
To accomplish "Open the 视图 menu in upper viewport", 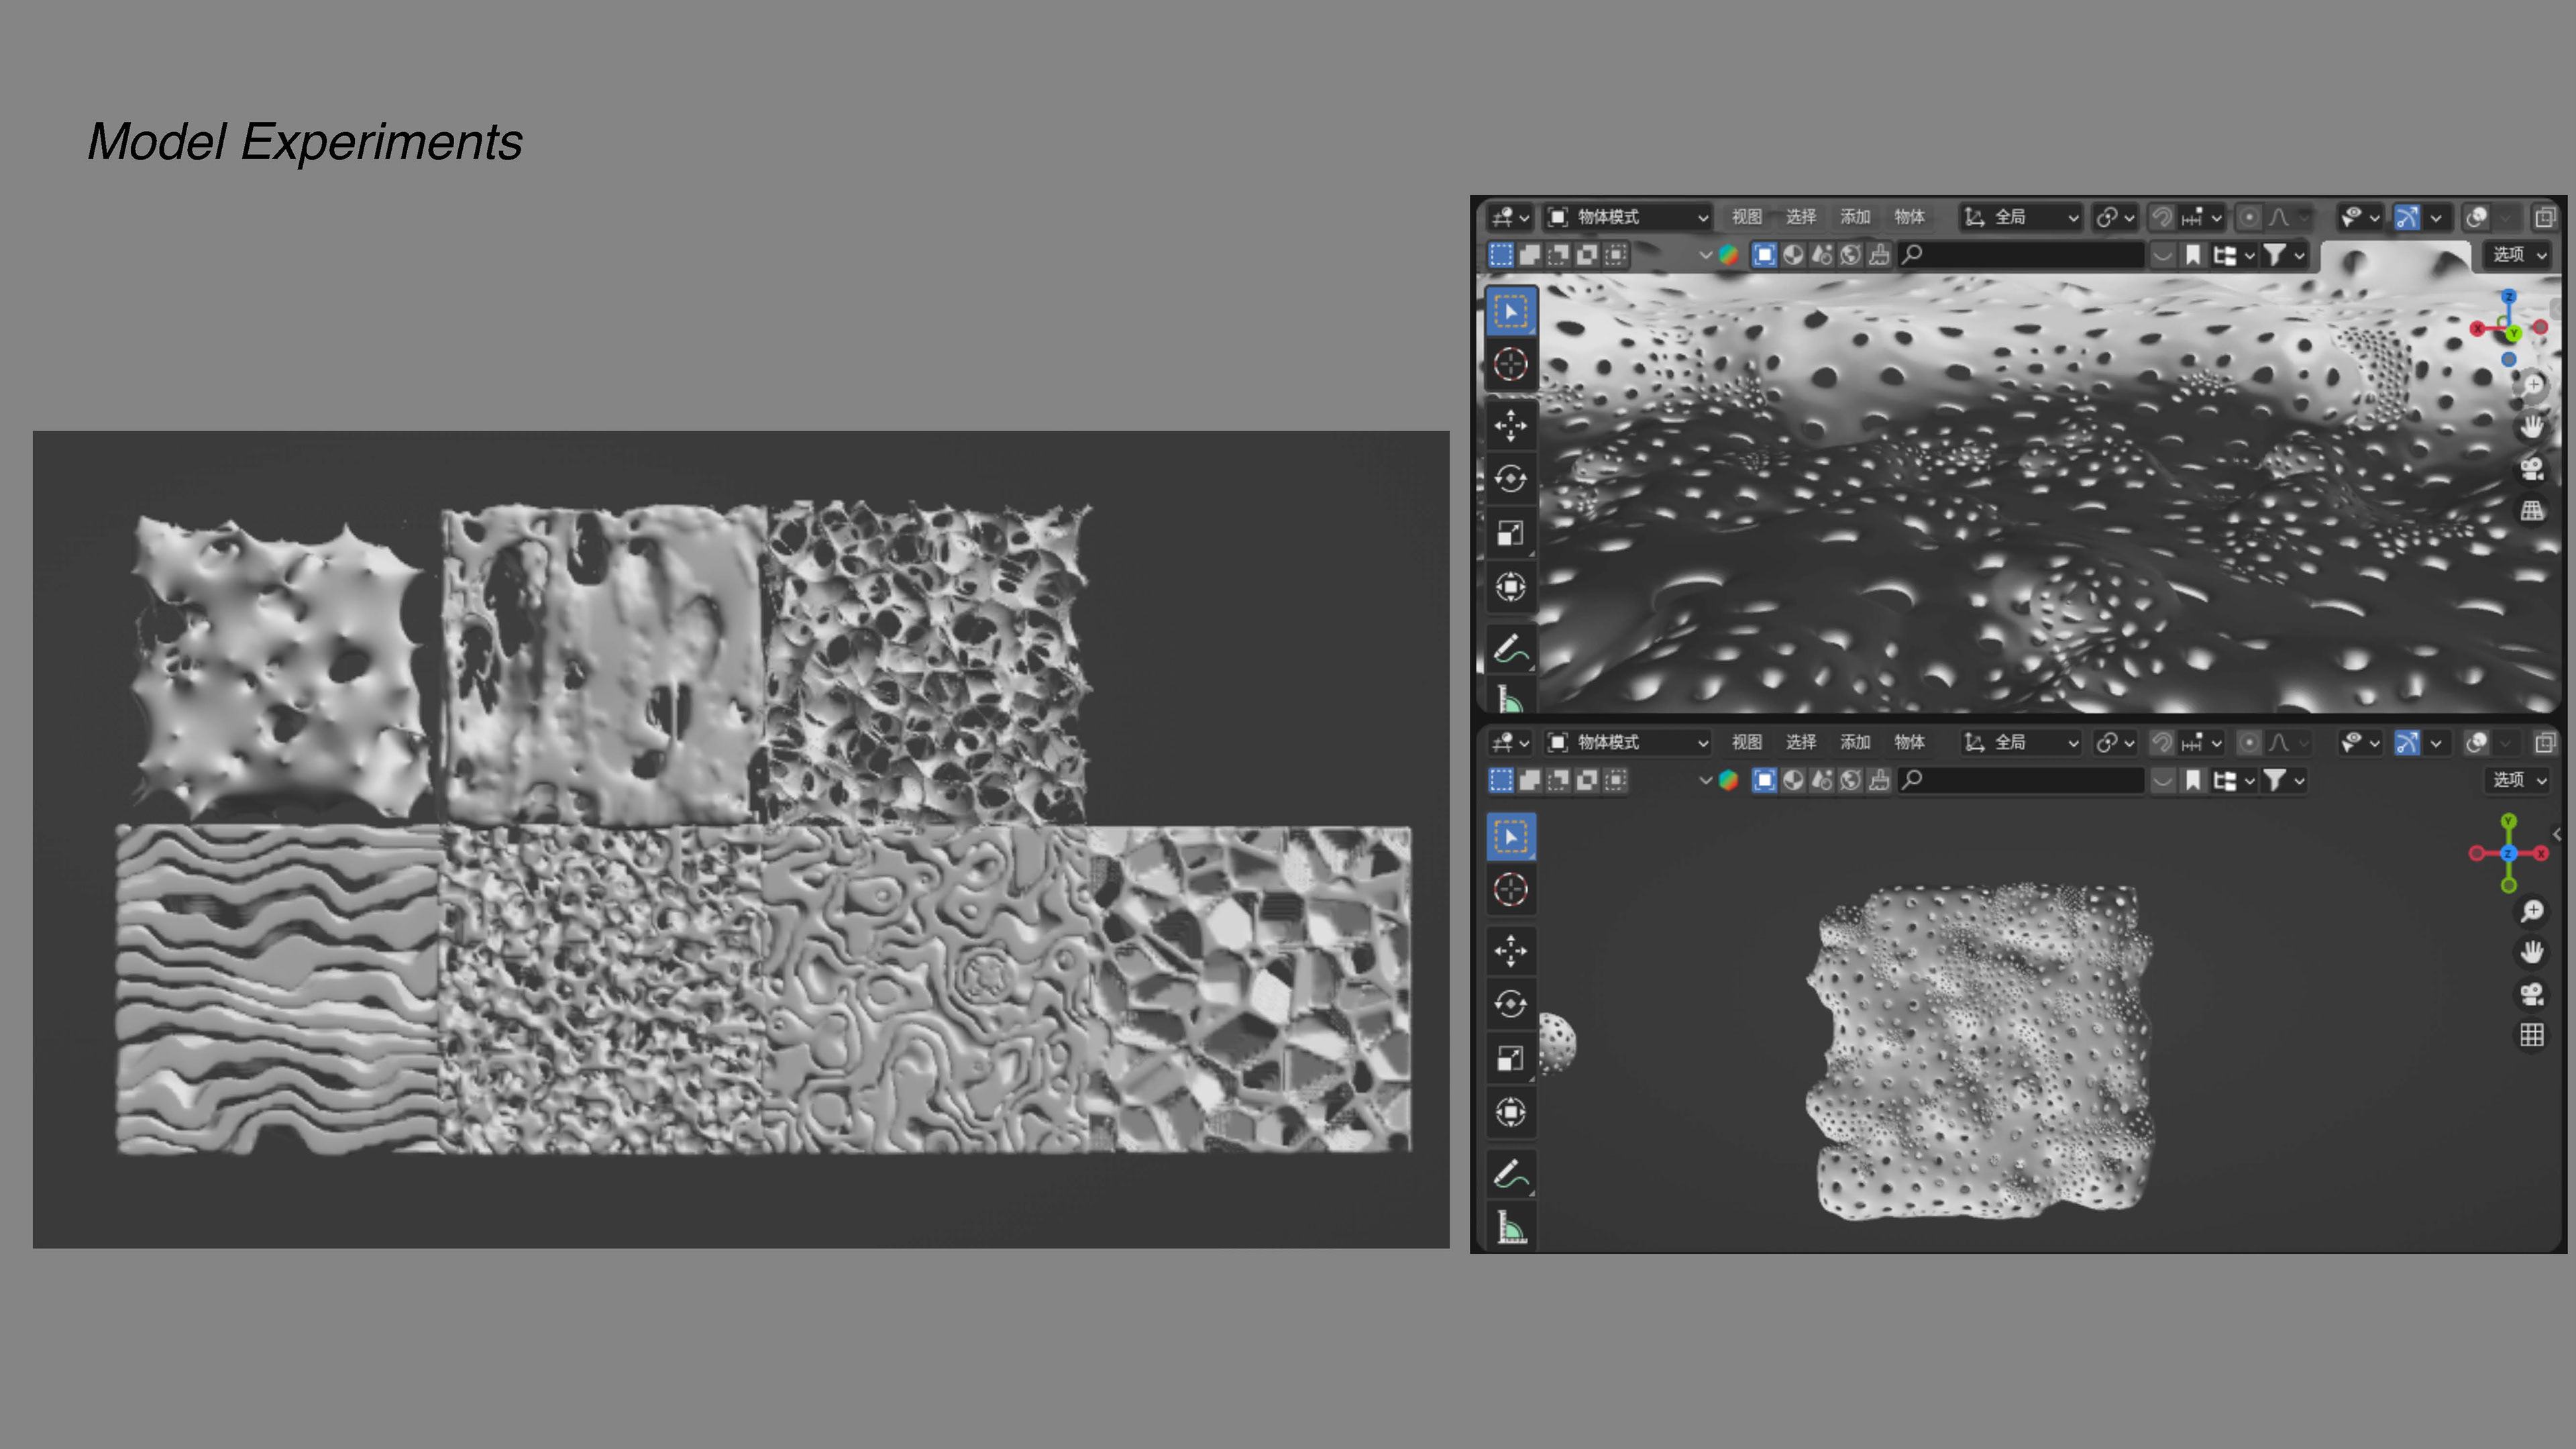I will click(x=1746, y=217).
